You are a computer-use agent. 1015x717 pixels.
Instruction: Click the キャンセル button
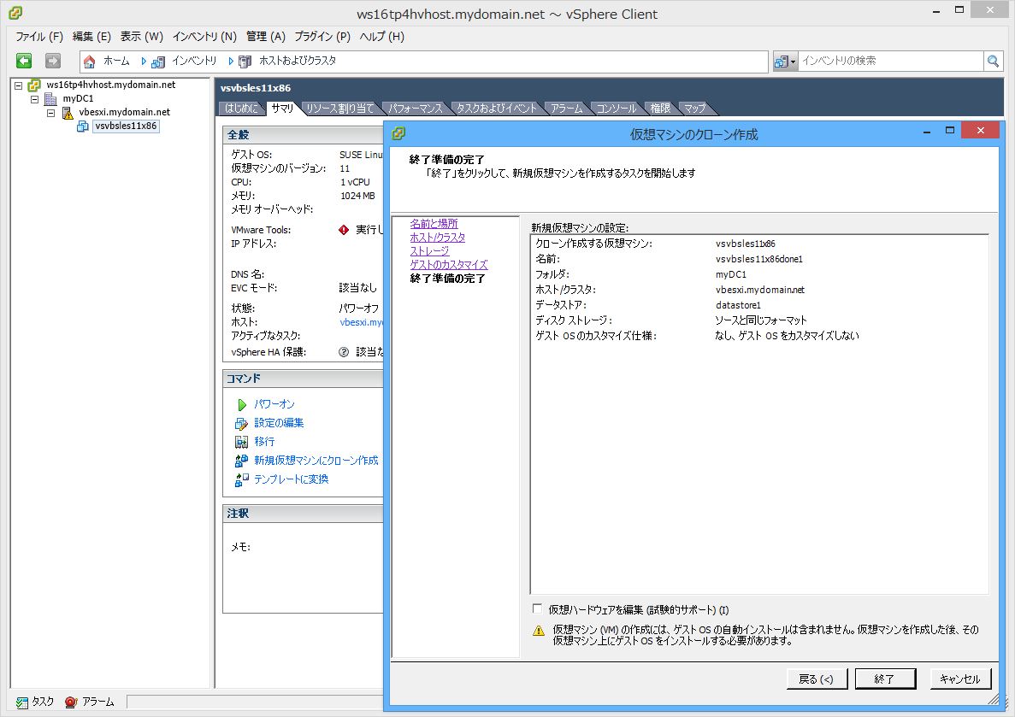pos(960,679)
